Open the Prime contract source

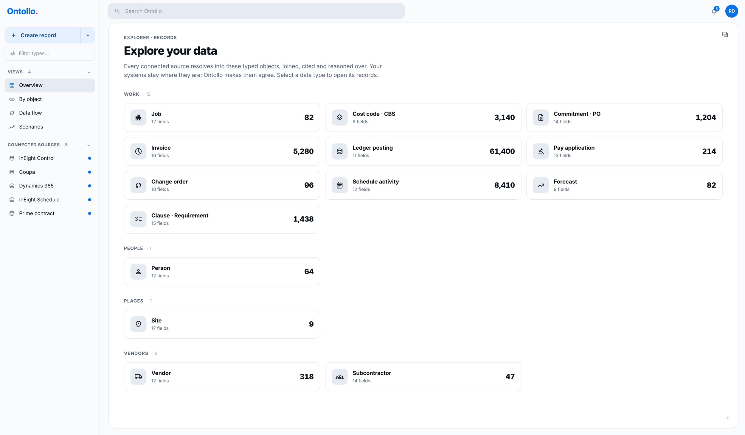pyautogui.click(x=50, y=213)
